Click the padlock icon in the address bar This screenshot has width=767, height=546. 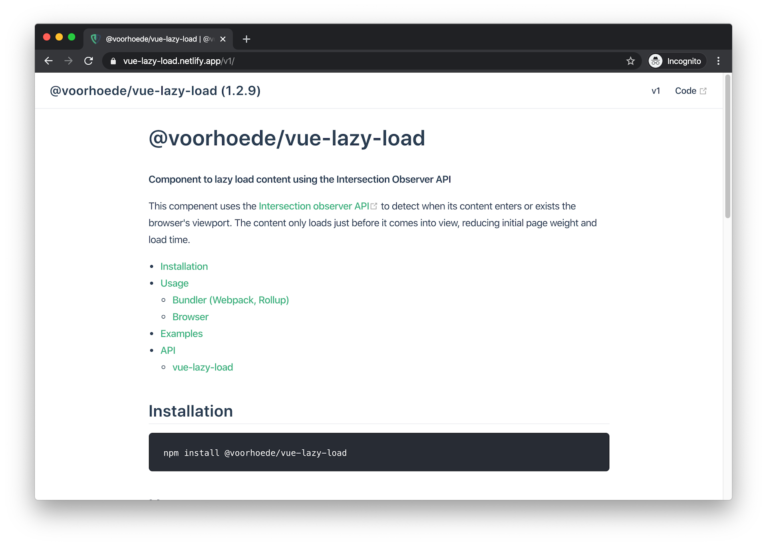(113, 61)
